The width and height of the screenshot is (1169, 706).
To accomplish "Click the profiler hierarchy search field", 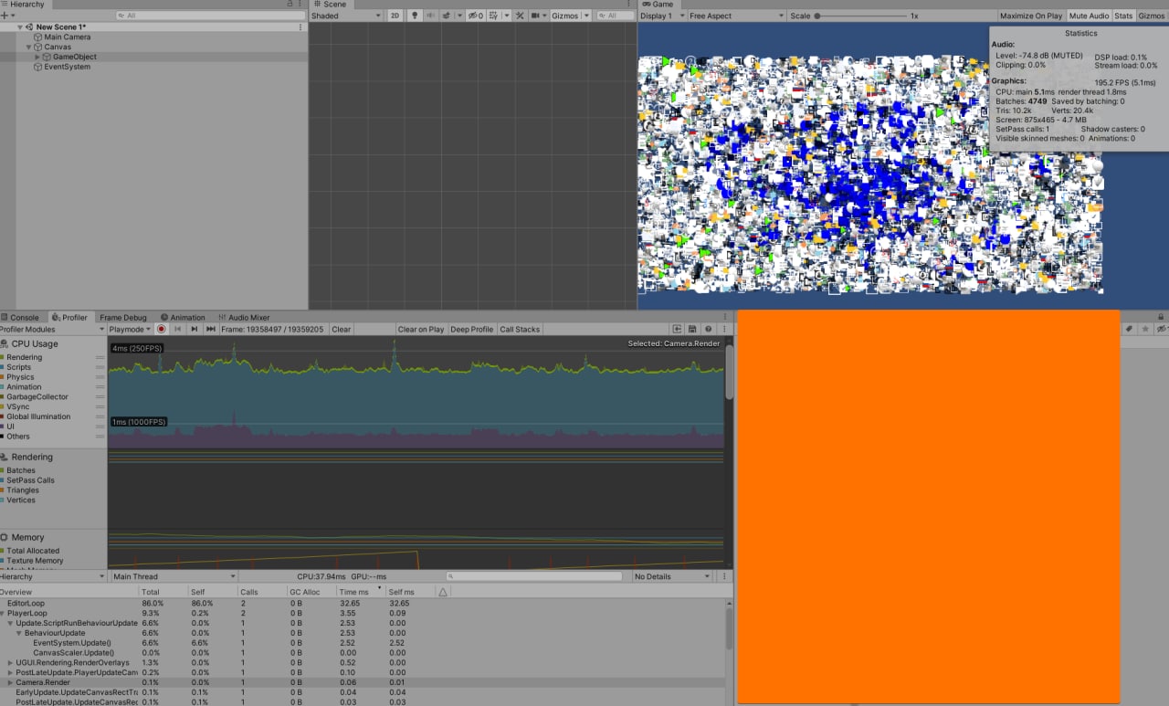I will click(x=534, y=576).
